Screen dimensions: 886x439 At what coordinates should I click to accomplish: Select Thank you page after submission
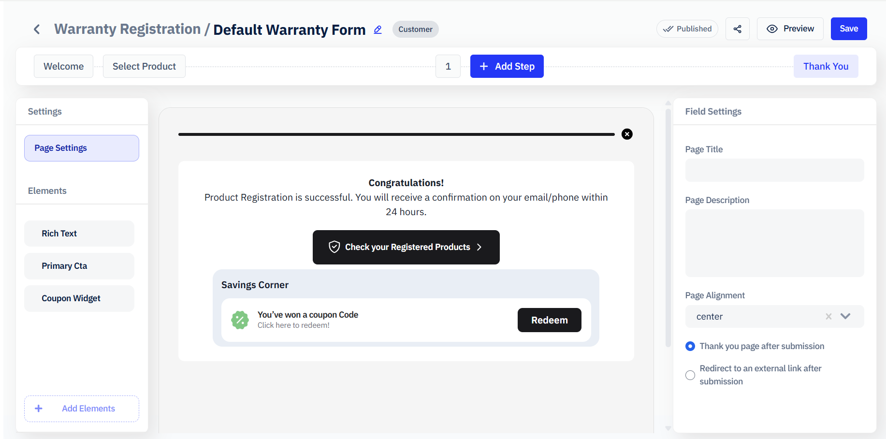[x=690, y=346]
